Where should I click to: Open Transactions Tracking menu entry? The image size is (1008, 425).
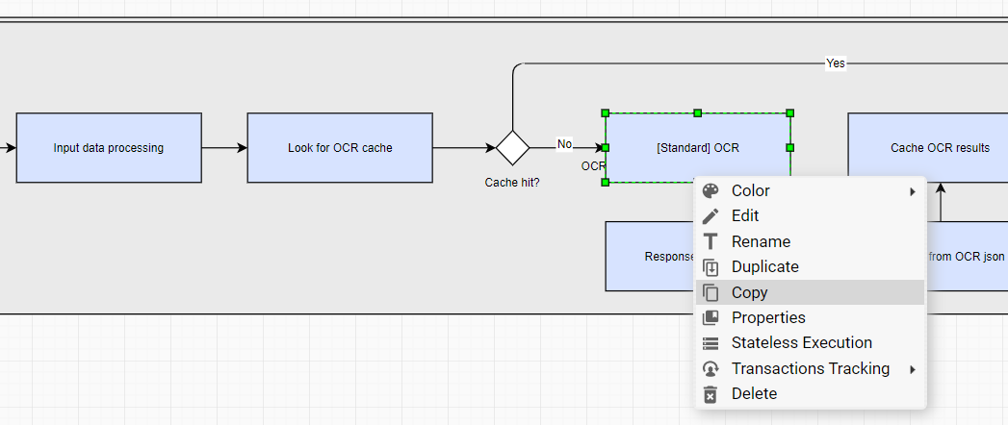click(810, 369)
